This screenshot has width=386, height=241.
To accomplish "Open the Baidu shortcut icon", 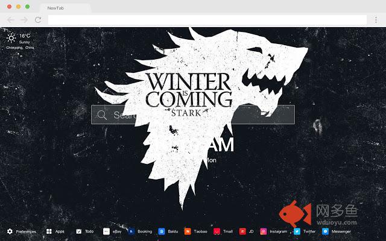I will 162,231.
